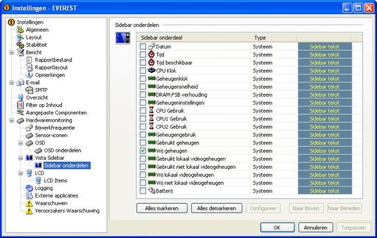Maximize the EVEREST settings window
Image resolution: width=377 pixels, height=238 pixels.
(358, 8)
